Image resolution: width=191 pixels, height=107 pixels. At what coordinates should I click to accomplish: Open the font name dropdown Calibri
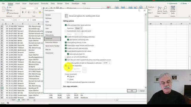coord(35,8)
